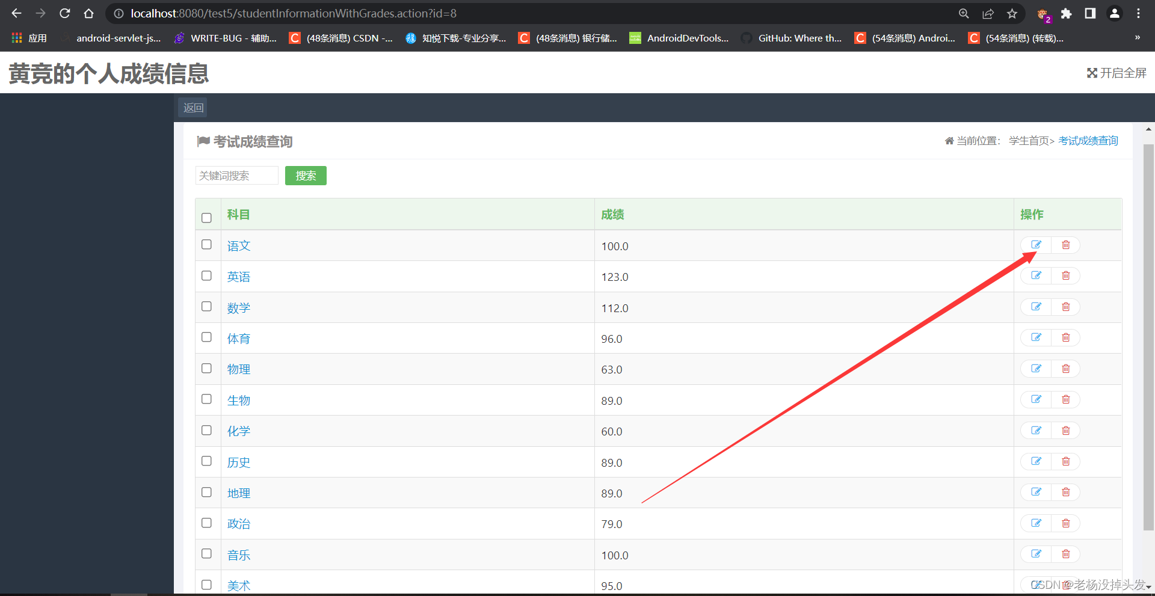Click 开启全屏 to enter fullscreen
This screenshot has width=1155, height=596.
coord(1116,73)
